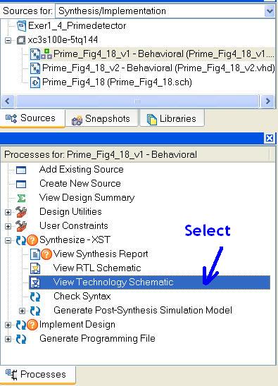The width and height of the screenshot is (278, 386).
Task: Open the Sources for dropdown arrow
Action: 270,11
